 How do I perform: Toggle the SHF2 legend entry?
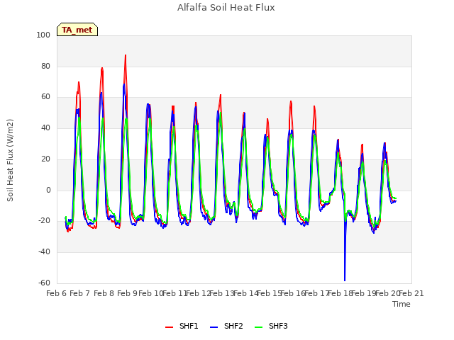pyautogui.click(x=226, y=326)
